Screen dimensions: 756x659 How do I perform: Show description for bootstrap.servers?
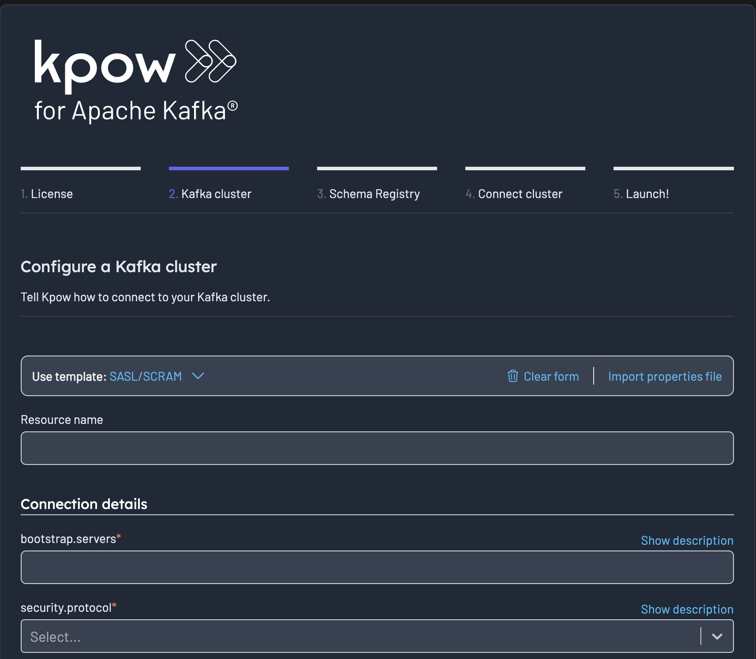pyautogui.click(x=687, y=540)
